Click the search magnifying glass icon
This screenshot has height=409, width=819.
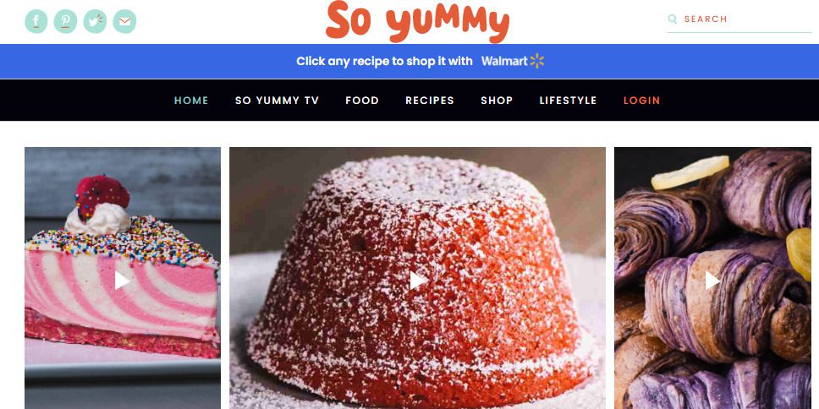pos(673,19)
